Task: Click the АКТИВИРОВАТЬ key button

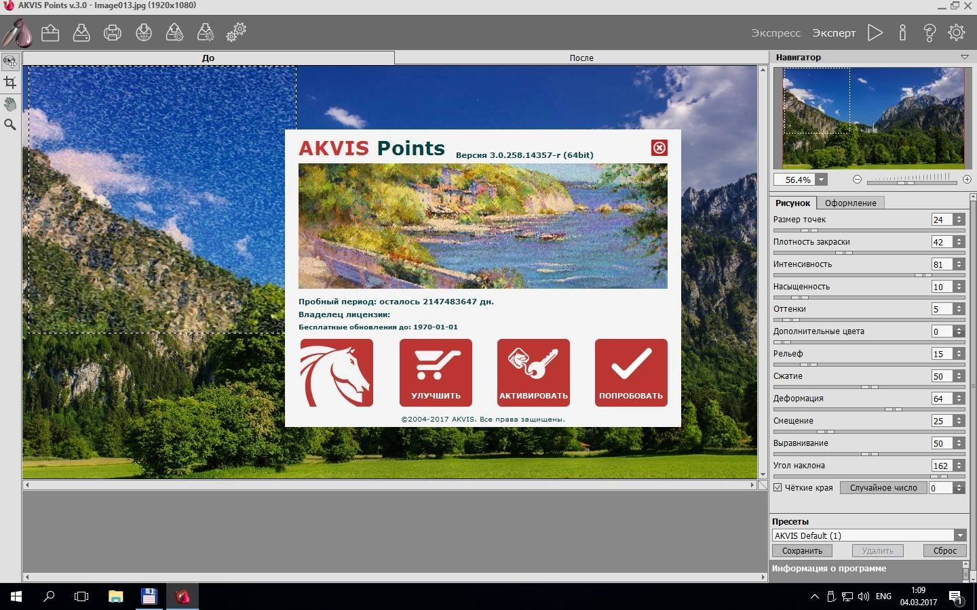Action: click(x=533, y=373)
